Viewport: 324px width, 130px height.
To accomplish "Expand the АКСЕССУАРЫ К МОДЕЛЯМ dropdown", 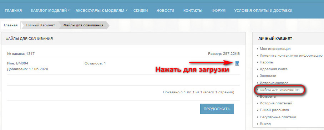I will point(101,11).
